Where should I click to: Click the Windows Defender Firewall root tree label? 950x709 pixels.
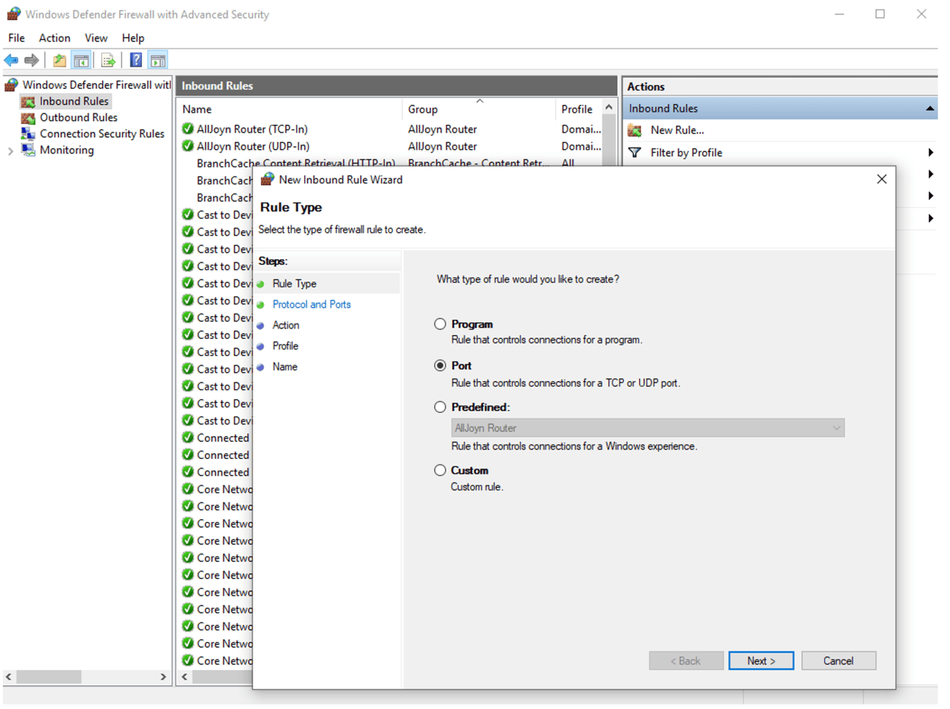97,85
